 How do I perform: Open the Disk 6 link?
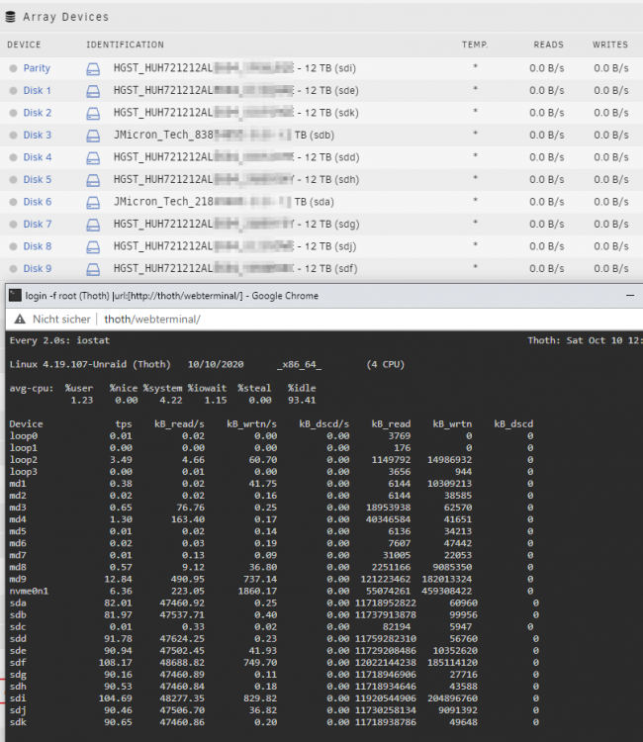tap(38, 202)
